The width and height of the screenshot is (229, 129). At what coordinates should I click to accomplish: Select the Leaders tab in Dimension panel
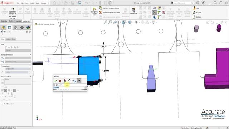8,39
